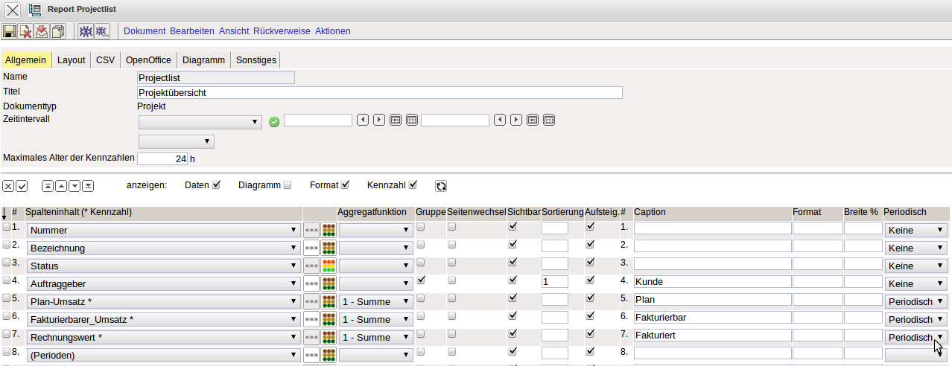Click the Titel field containing Projektübersicht
Screen dimensions: 952x366
point(380,93)
